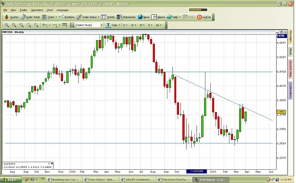Open the Order Status view
The height and width of the screenshot is (183, 296).
87,17
